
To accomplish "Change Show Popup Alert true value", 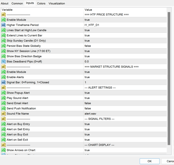I will pyautogui.click(x=125, y=93).
